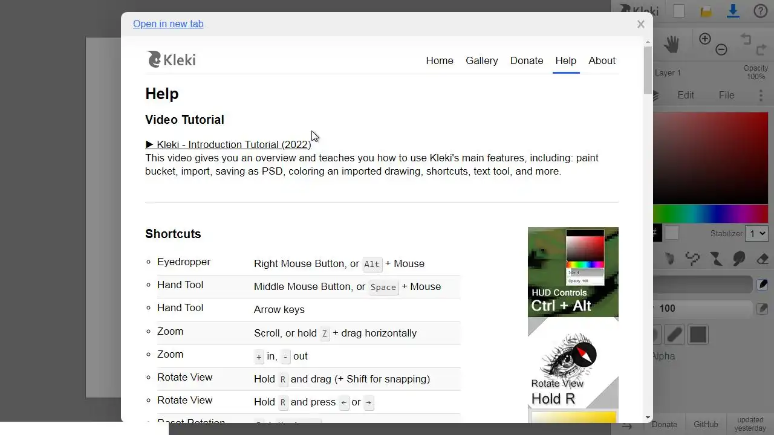This screenshot has height=435, width=774.
Task: Open the Gallery nav item
Action: pyautogui.click(x=482, y=60)
